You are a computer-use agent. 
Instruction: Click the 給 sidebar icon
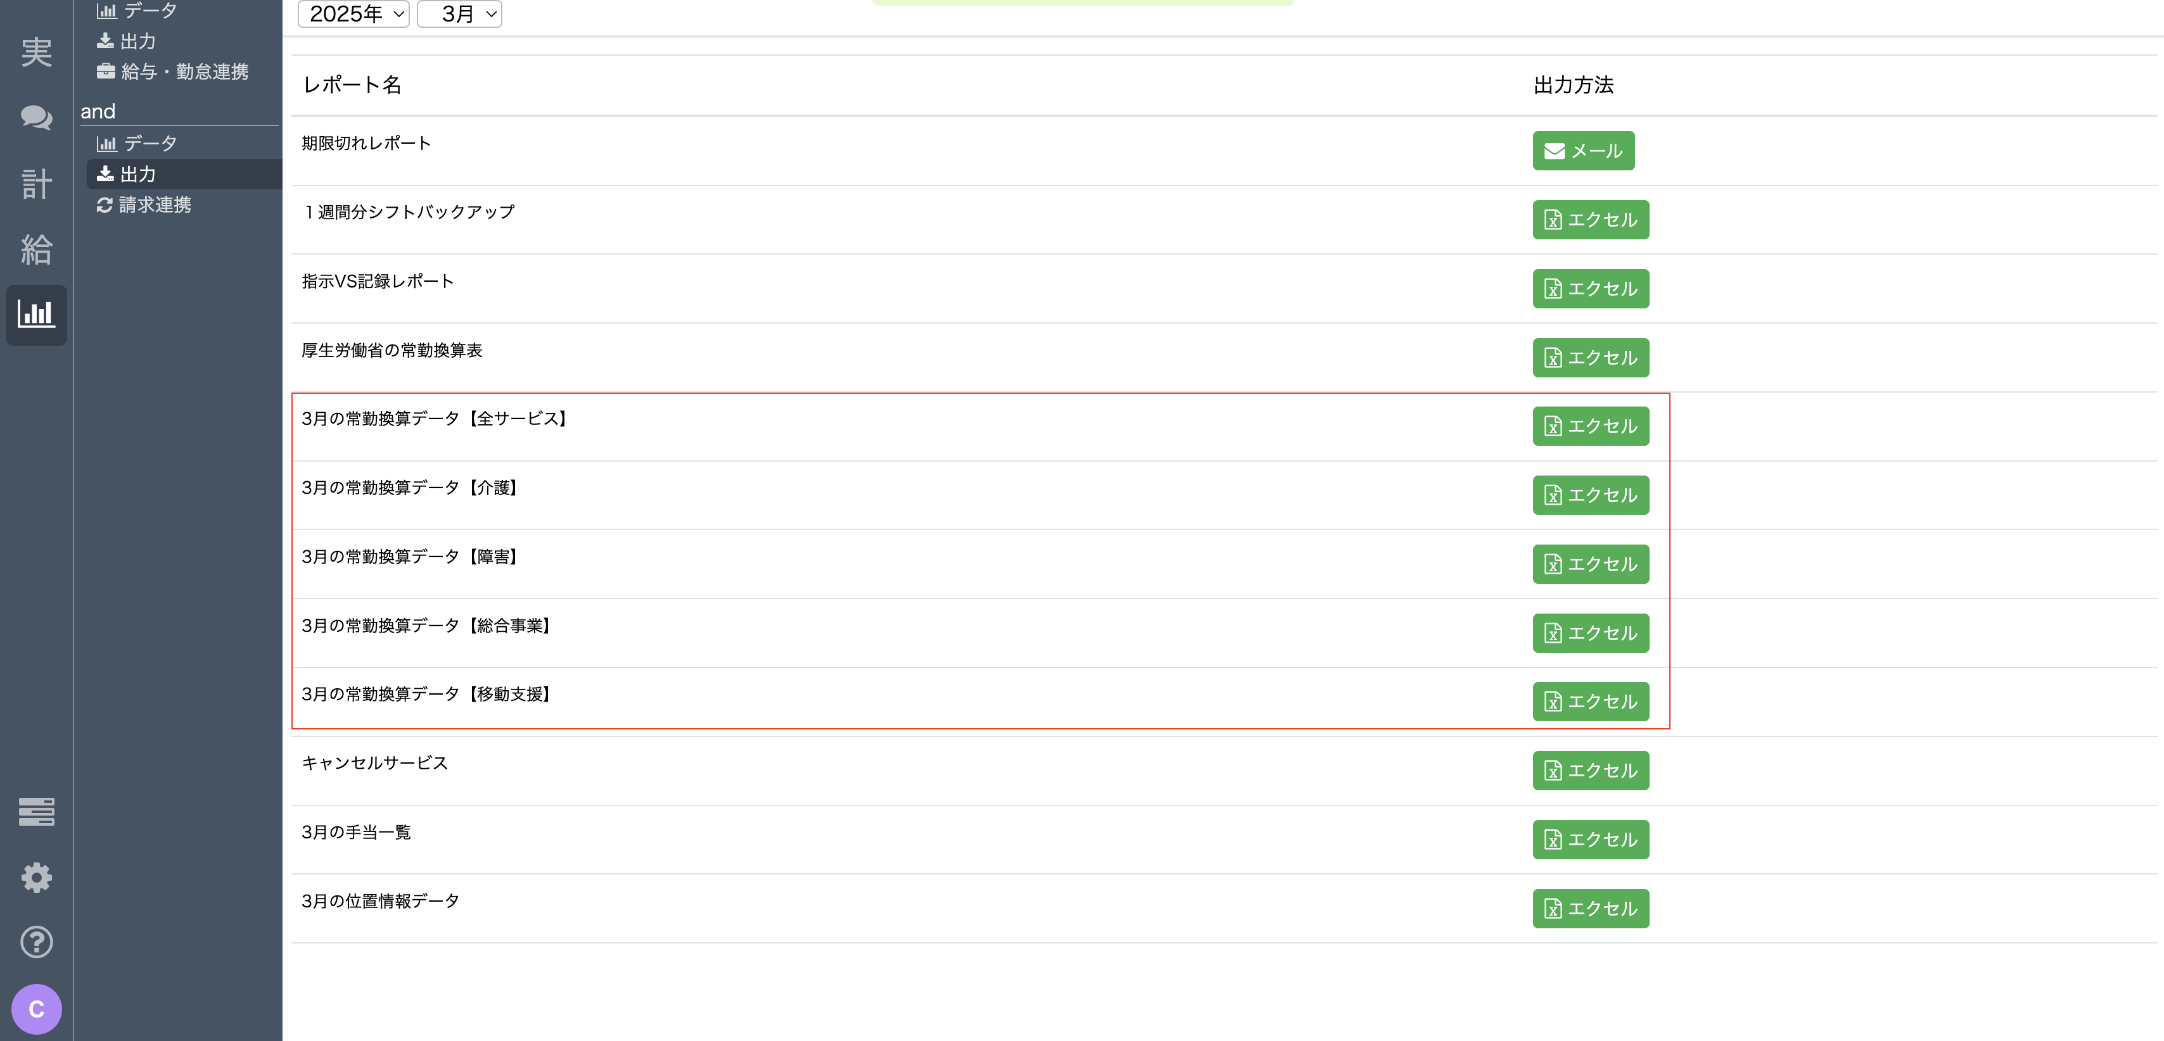tap(36, 249)
